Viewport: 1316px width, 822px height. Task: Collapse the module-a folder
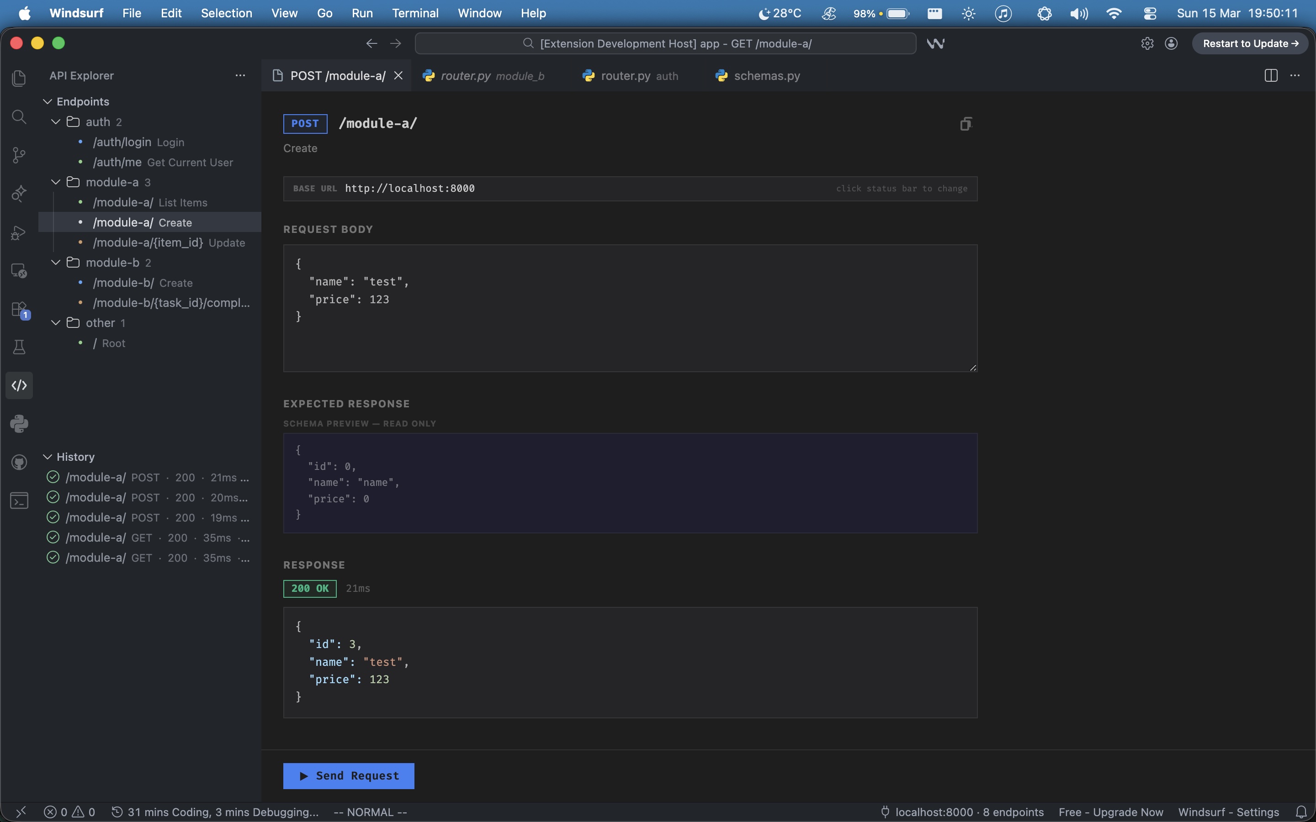(55, 182)
